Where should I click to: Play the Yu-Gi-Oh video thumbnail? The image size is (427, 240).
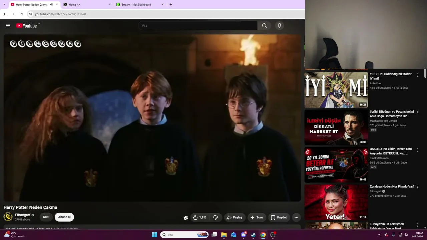pyautogui.click(x=336, y=90)
